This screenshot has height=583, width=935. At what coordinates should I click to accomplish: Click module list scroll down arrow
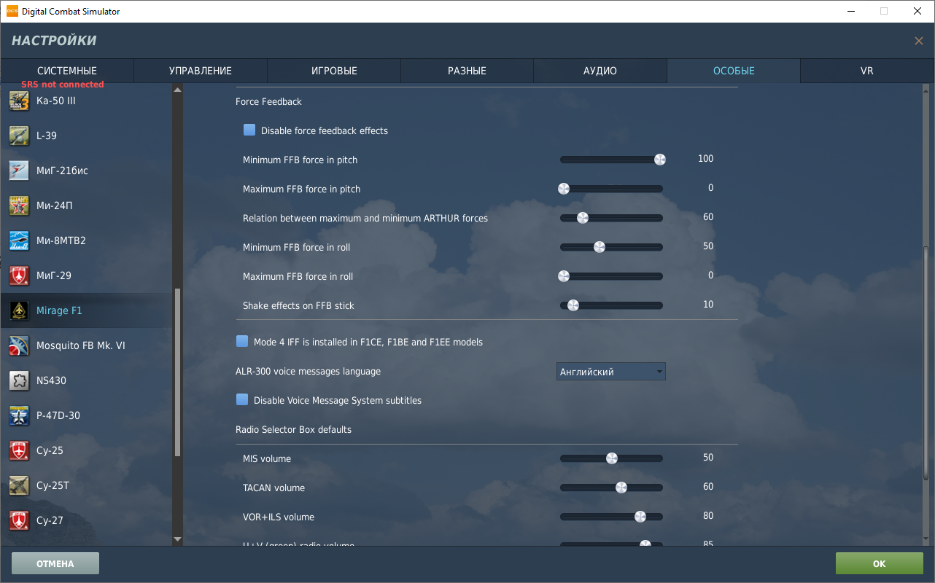(177, 539)
